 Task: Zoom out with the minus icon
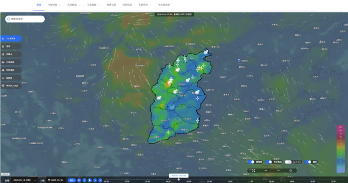(x=278, y=171)
